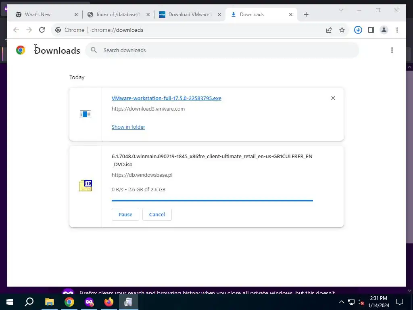
Task: Open the notification center icon
Action: 400,302
